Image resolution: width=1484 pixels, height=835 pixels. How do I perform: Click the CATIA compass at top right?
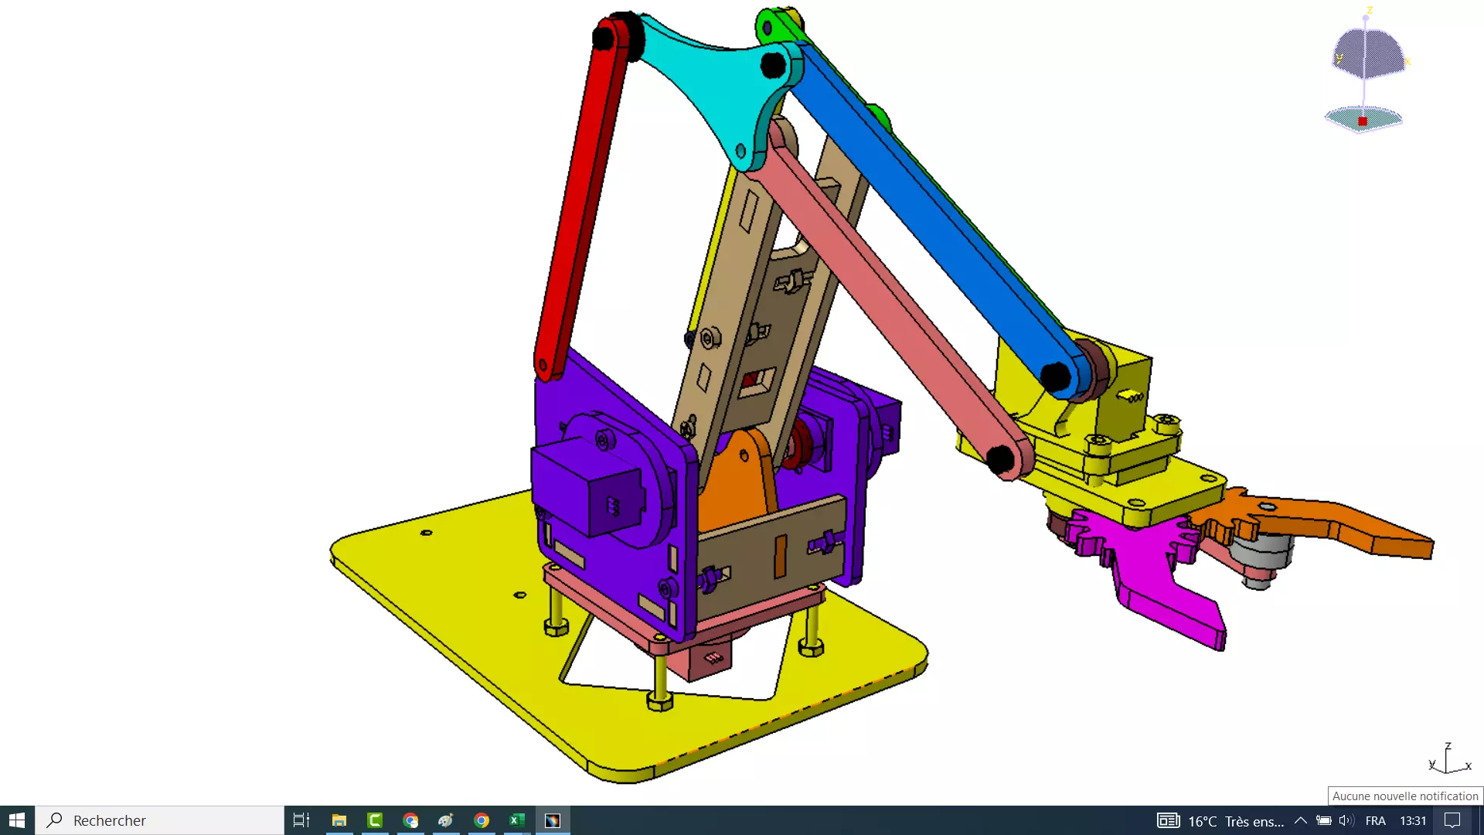(x=1367, y=54)
